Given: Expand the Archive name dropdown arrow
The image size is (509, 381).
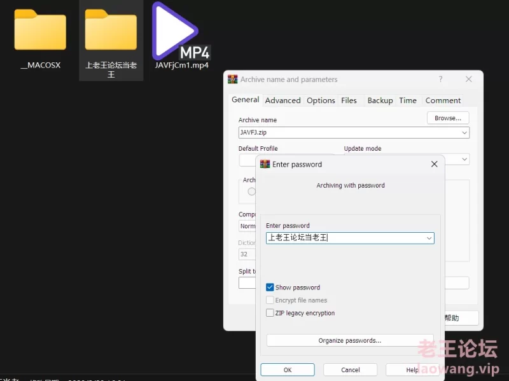Looking at the screenshot, I should point(464,133).
